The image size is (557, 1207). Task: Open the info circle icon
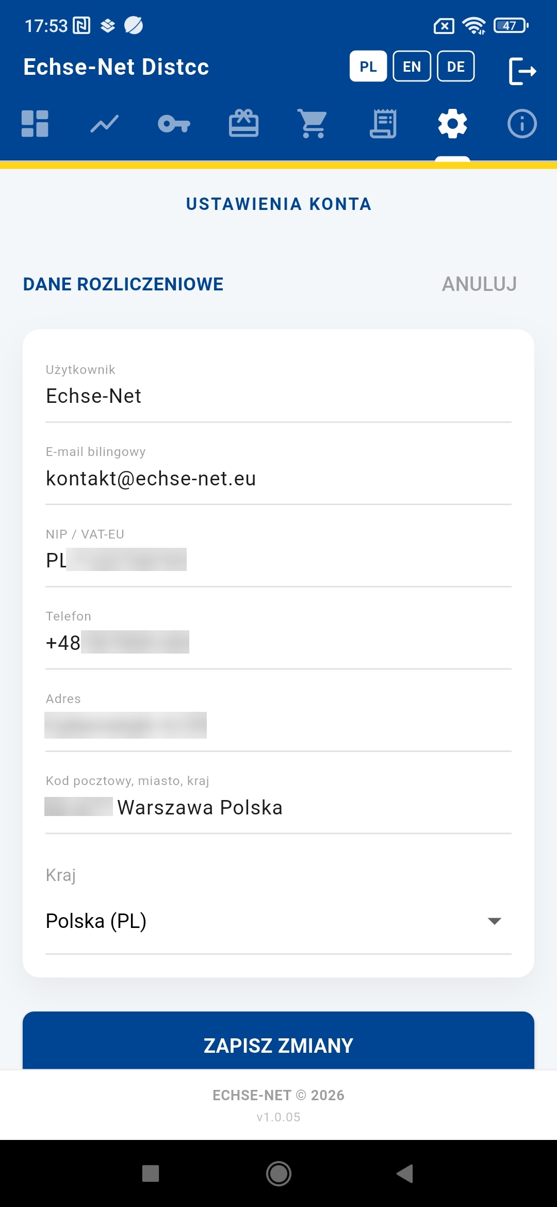(522, 124)
